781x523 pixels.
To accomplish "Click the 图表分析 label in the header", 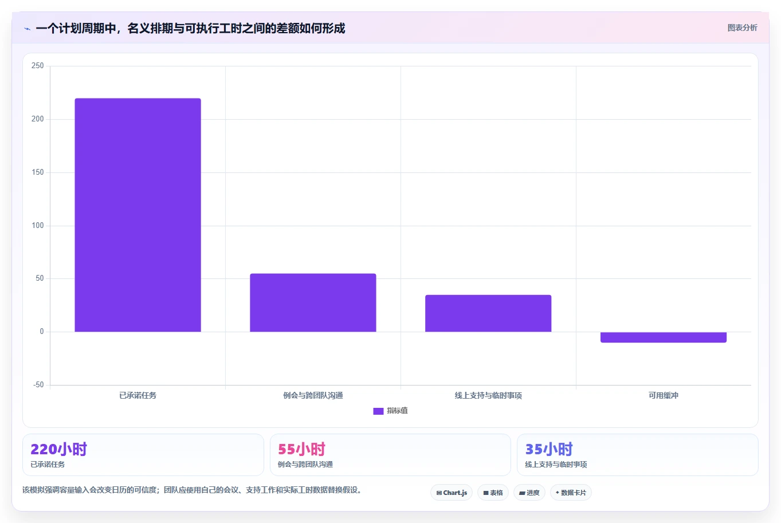I will click(x=742, y=27).
